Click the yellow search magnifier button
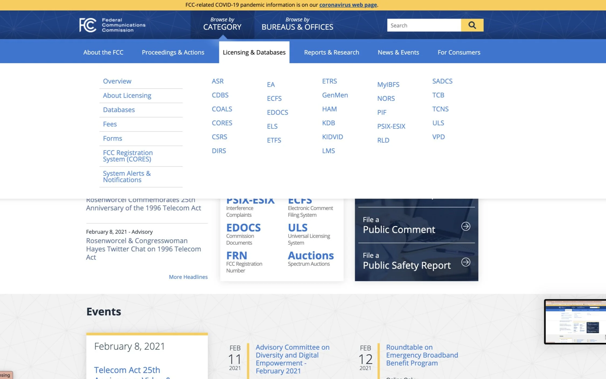This screenshot has height=379, width=606. point(472,25)
